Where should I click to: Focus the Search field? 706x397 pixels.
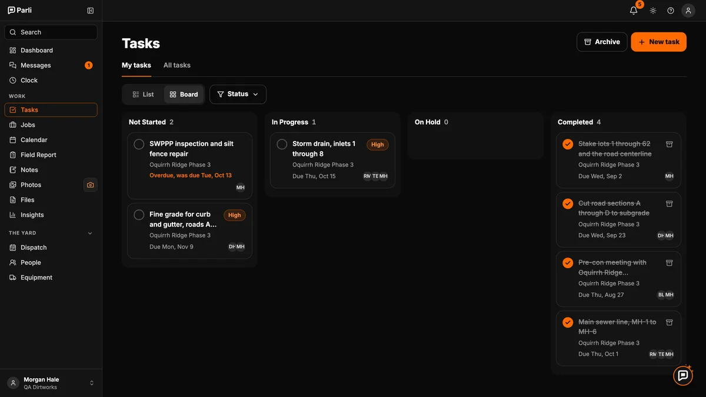tap(51, 32)
